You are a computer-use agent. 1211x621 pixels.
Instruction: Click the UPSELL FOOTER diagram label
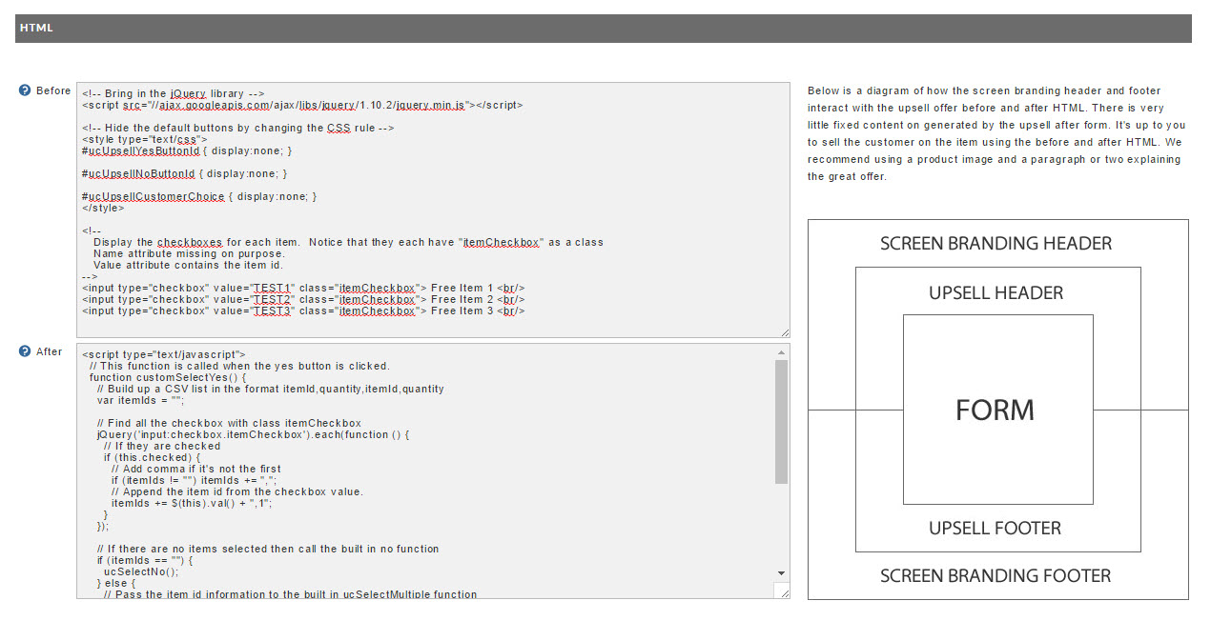[x=995, y=528]
